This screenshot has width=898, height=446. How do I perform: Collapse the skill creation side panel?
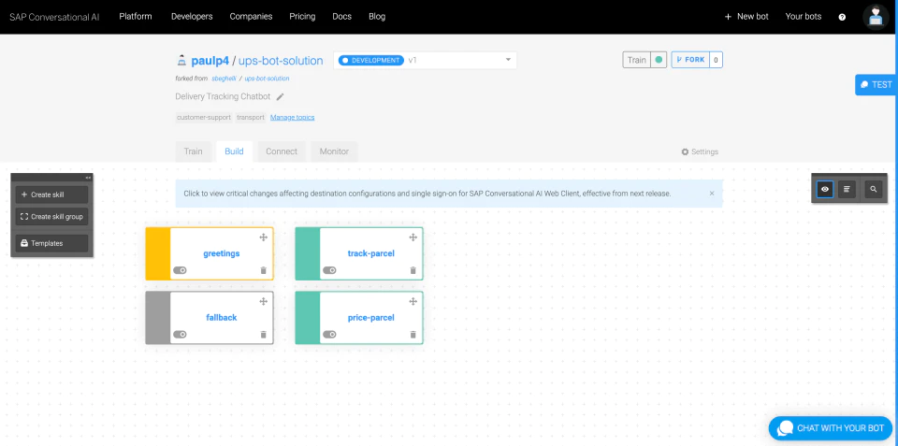88,178
